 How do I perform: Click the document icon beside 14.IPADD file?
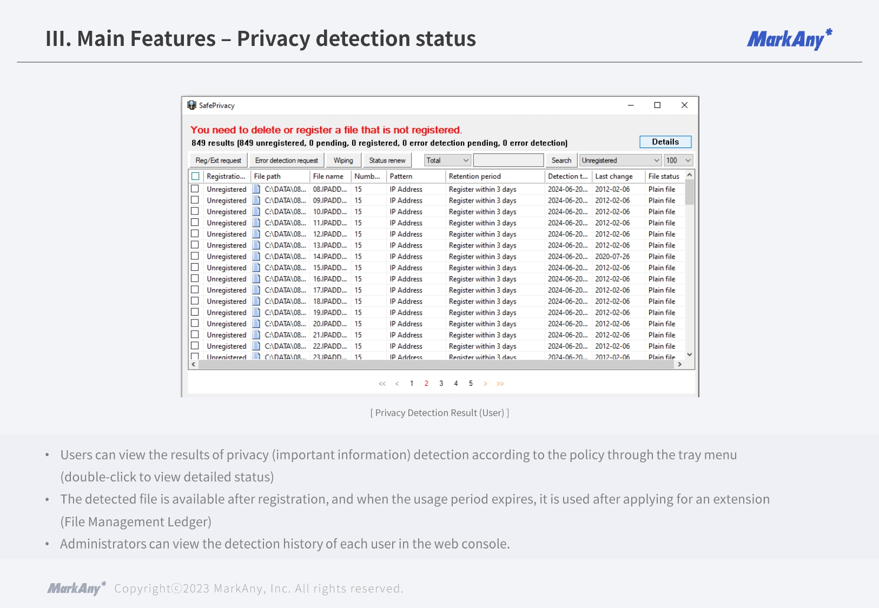[256, 256]
